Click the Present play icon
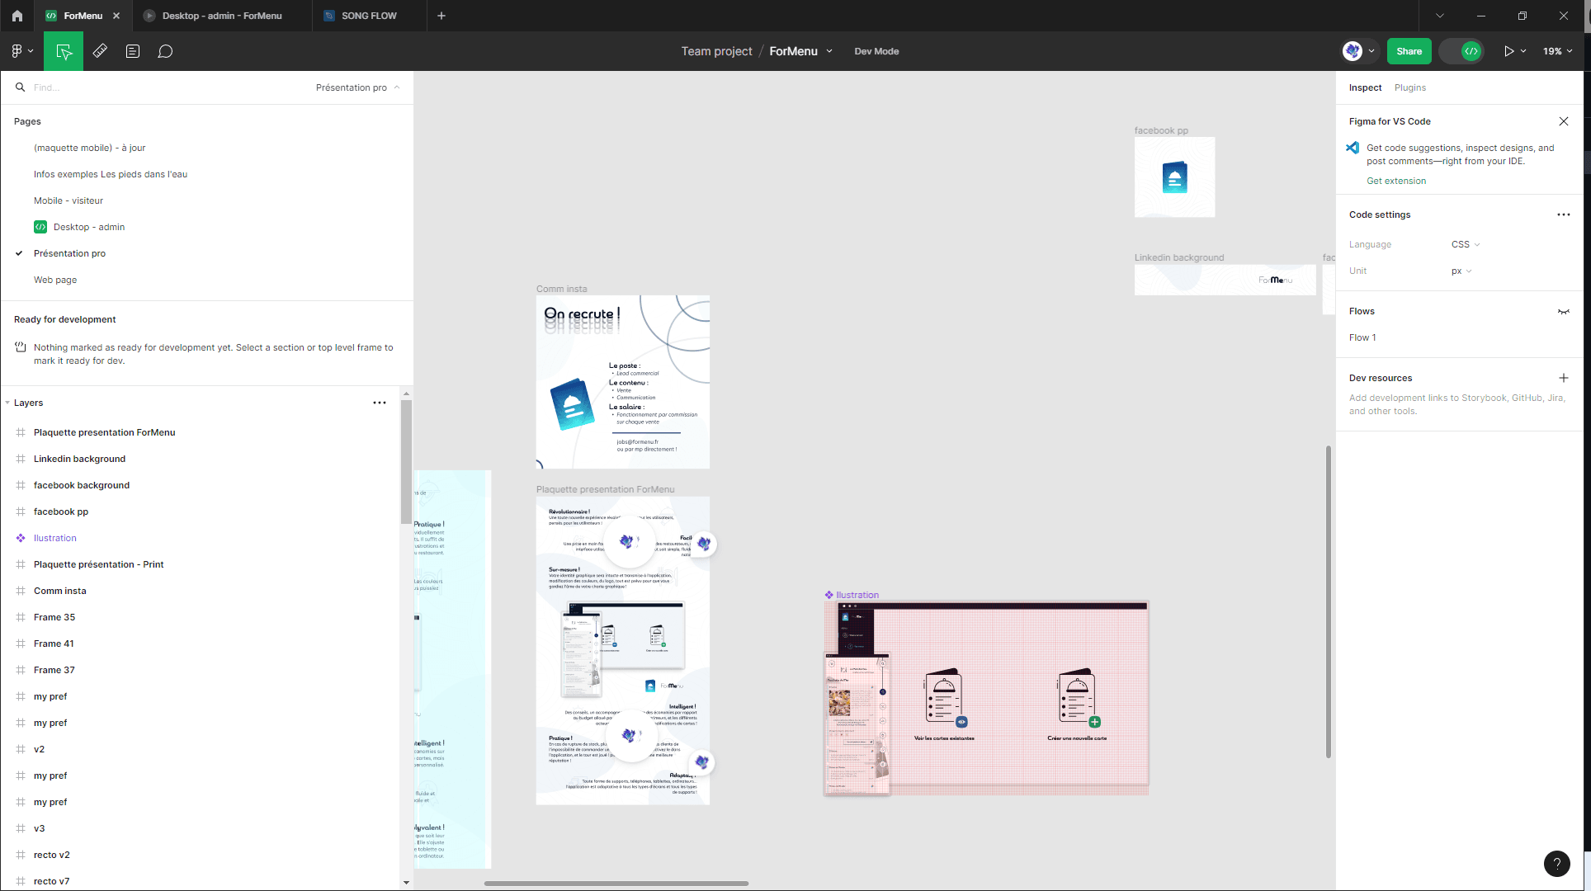 (x=1508, y=51)
